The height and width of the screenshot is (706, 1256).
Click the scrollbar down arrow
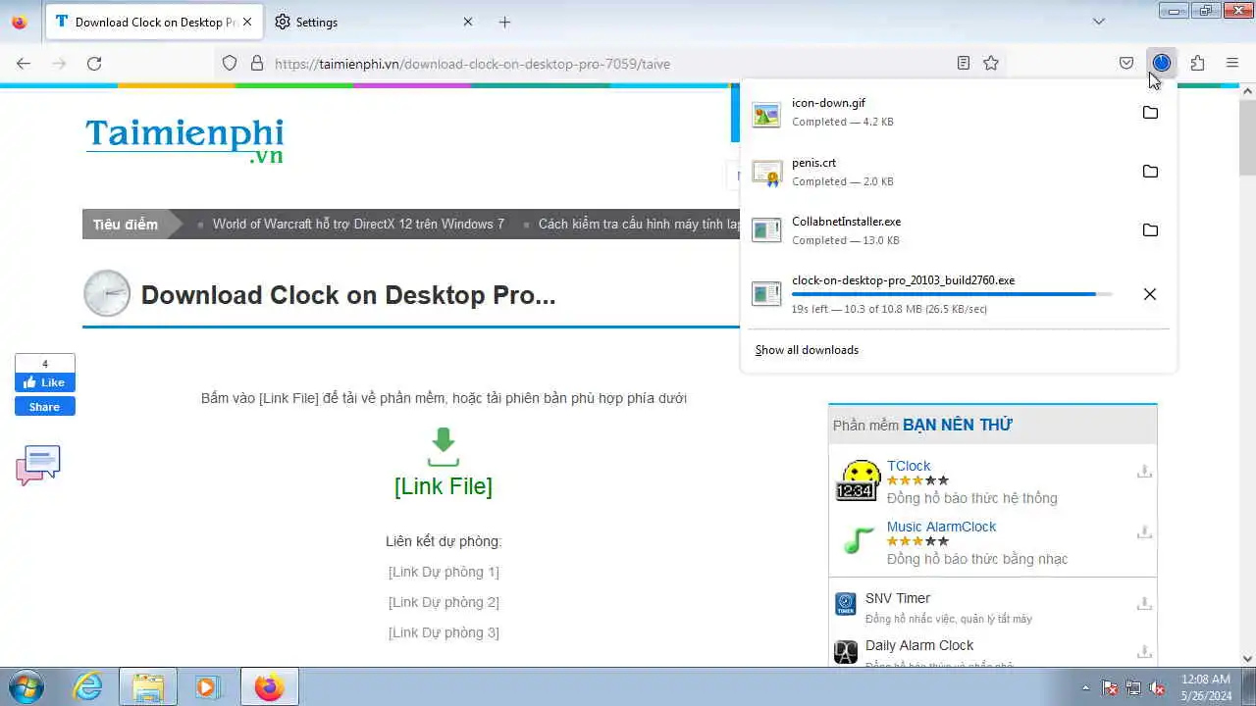click(x=1247, y=659)
